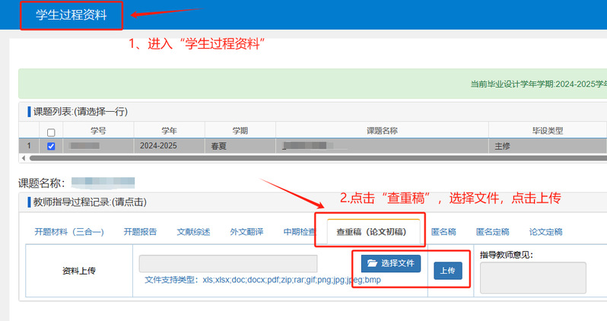
Task: Click the folder icon on 选择文件
Action: (372, 263)
